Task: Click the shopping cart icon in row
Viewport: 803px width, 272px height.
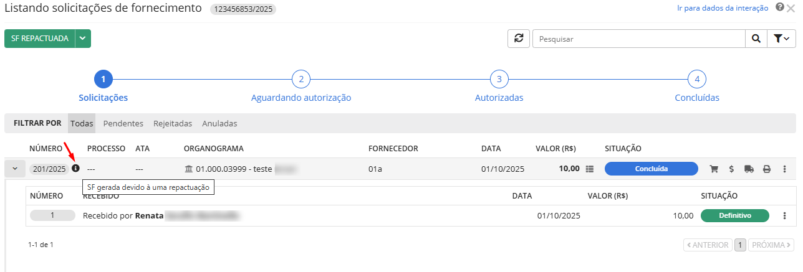Action: (x=714, y=169)
